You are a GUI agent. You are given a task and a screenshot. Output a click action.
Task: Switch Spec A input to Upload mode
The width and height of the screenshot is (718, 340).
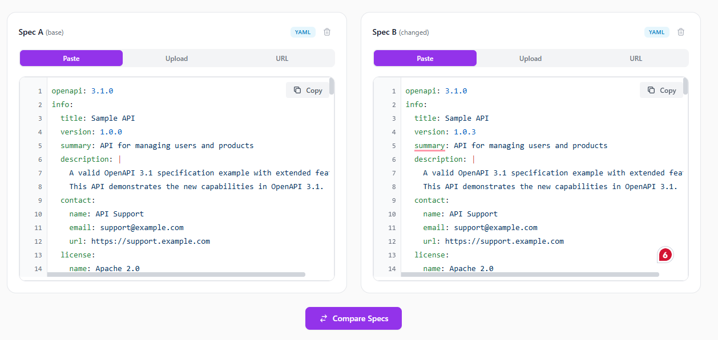tap(176, 58)
